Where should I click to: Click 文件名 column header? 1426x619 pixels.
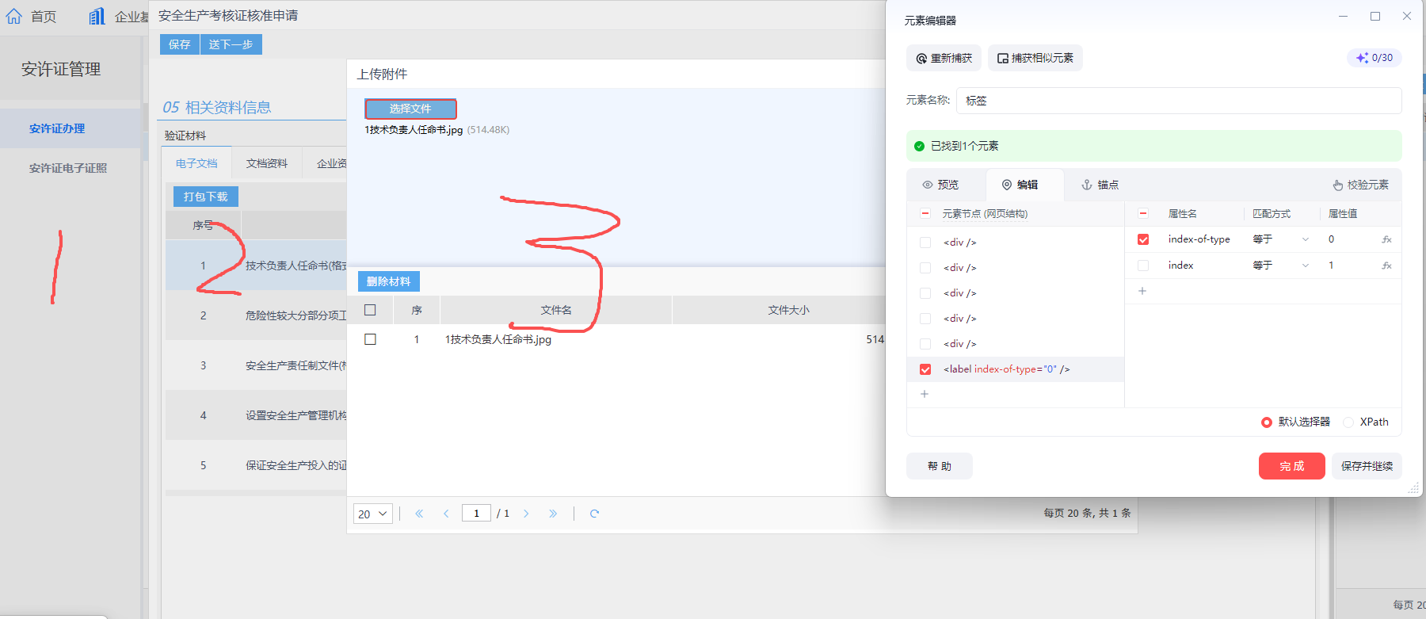[556, 310]
